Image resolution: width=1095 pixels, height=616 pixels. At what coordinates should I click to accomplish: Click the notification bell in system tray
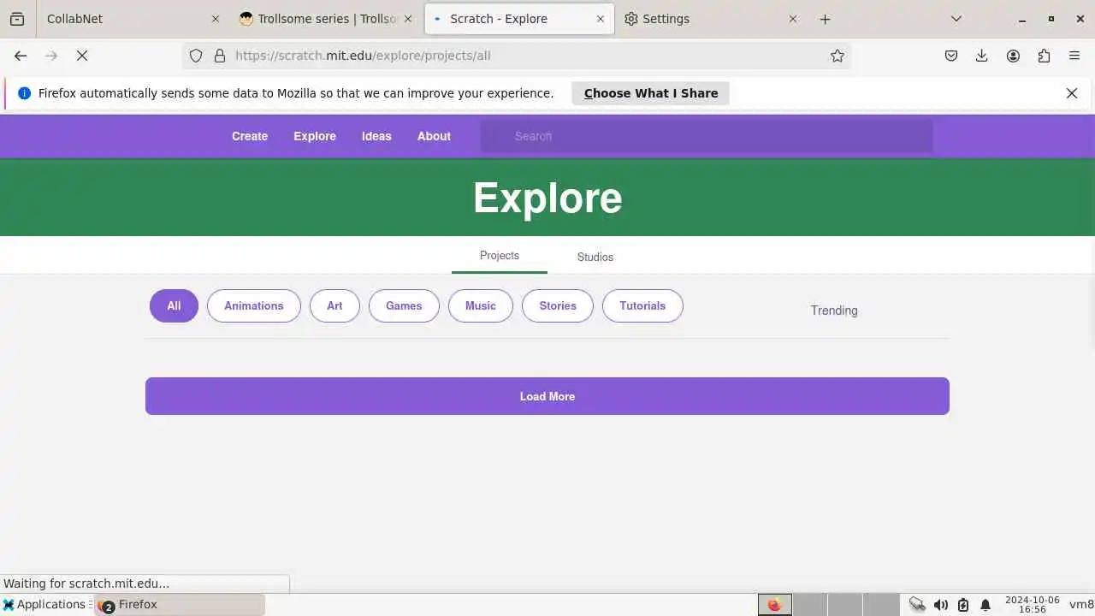(x=985, y=605)
